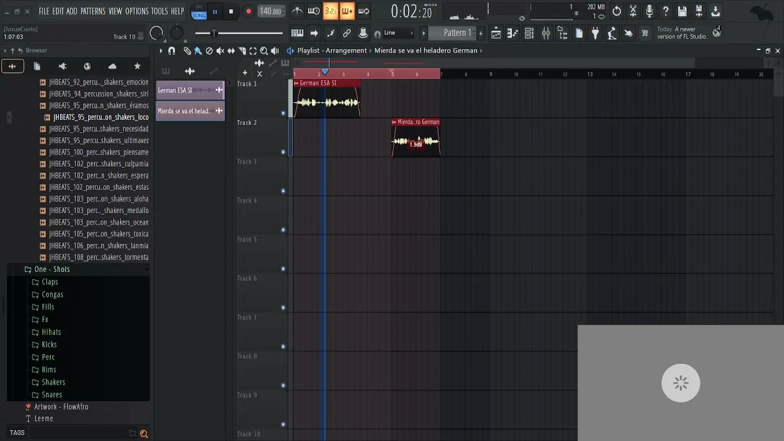
Task: Click the 140 tempo field
Action: click(x=270, y=11)
